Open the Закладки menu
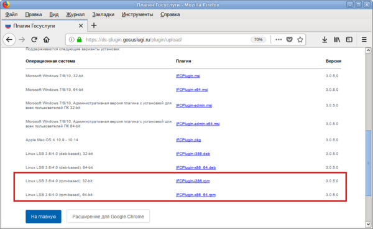The image size is (373, 229). pos(103,14)
